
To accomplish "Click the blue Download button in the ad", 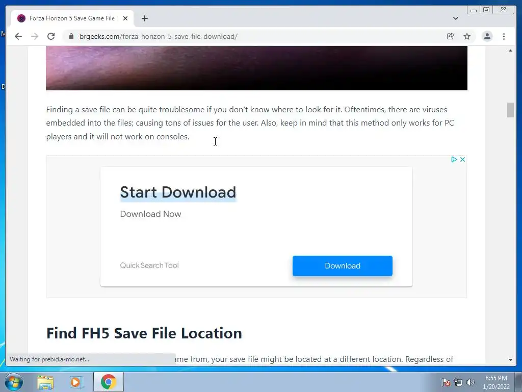I will tap(342, 265).
